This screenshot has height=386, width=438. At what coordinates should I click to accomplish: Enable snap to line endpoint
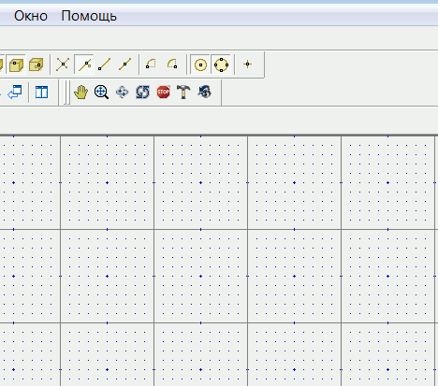(x=105, y=64)
